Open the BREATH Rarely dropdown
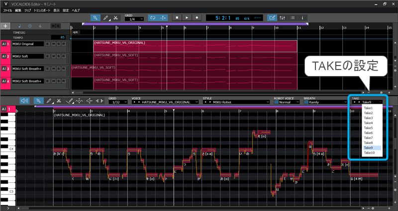The height and width of the screenshot is (211, 398). 325,102
